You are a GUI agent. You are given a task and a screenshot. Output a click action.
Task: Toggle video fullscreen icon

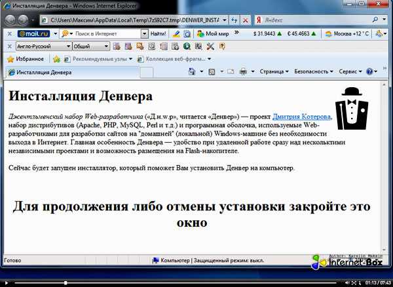click(354, 282)
